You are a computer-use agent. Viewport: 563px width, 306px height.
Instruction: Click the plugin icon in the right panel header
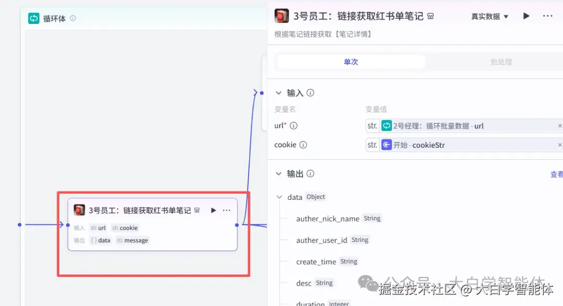click(281, 16)
